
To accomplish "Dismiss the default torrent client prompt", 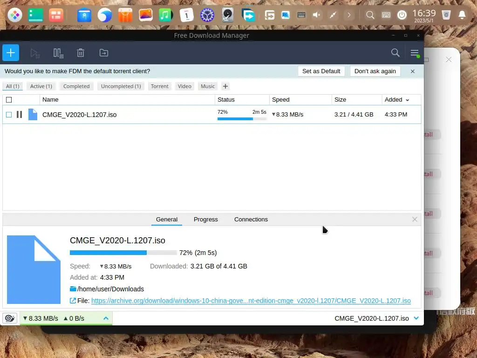I will (413, 71).
